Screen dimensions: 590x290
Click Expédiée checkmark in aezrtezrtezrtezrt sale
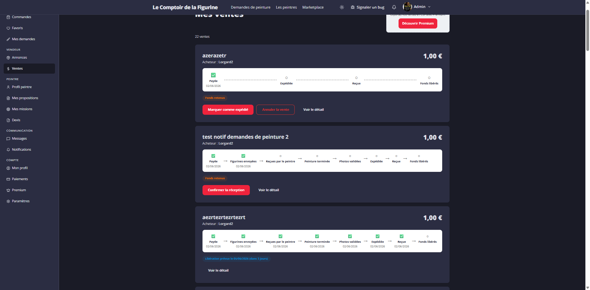click(378, 236)
